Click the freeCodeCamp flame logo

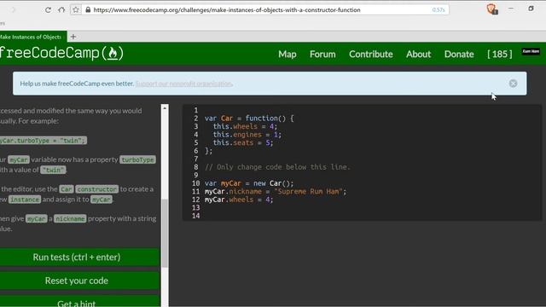pyautogui.click(x=113, y=53)
